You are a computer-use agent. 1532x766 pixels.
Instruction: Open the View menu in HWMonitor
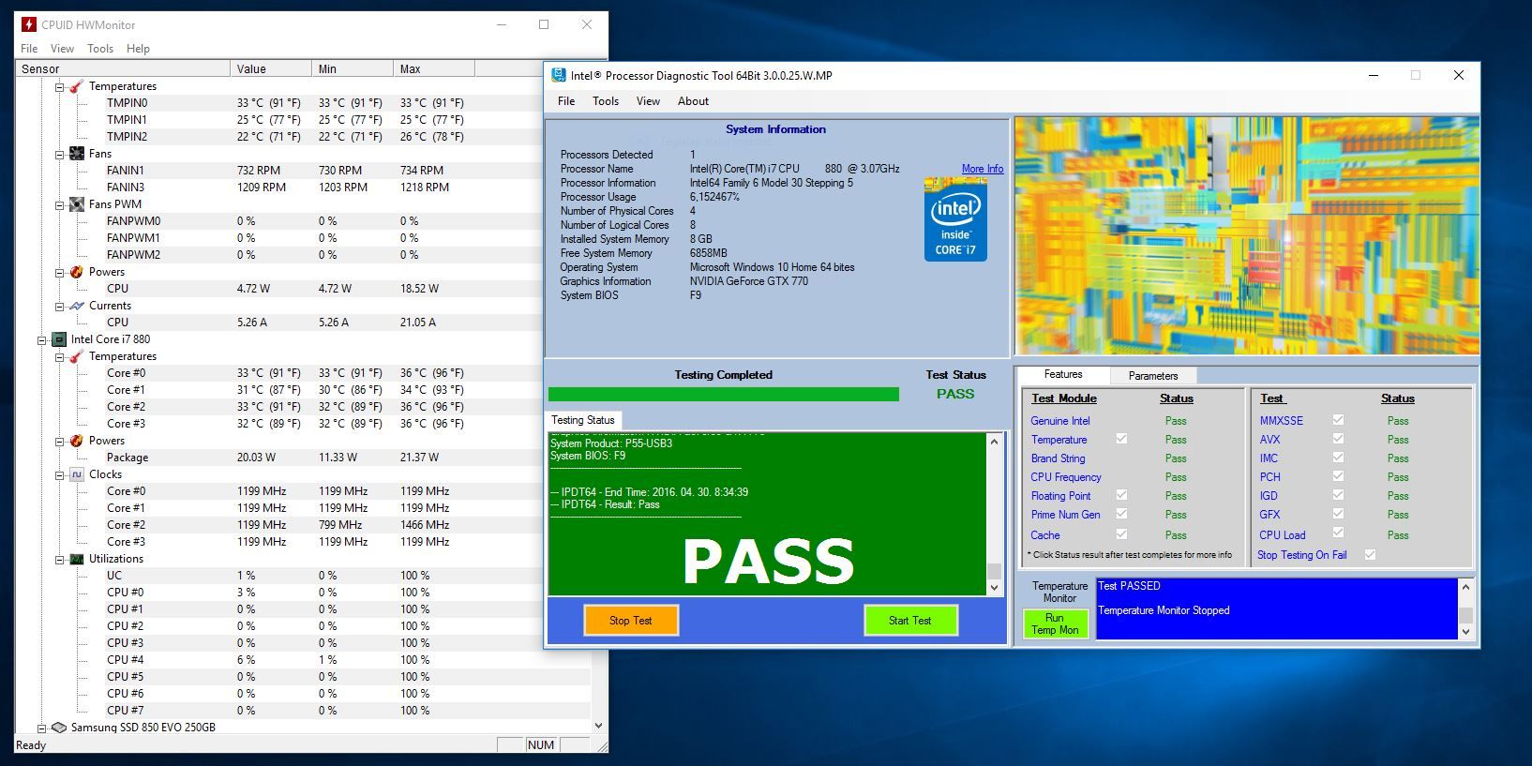pyautogui.click(x=62, y=49)
